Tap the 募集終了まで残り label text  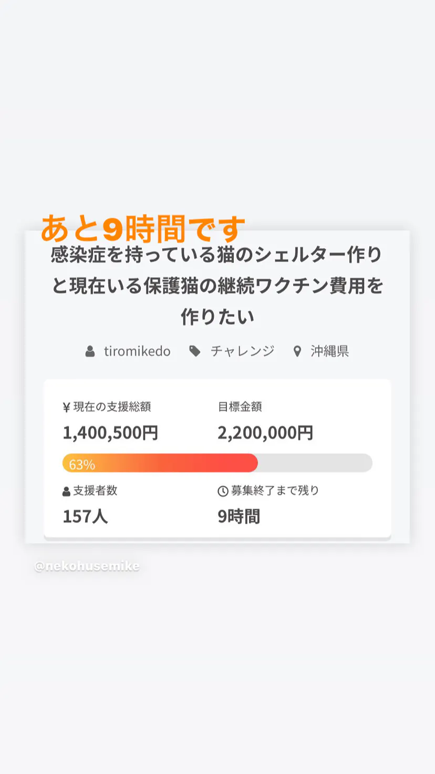pyautogui.click(x=275, y=491)
